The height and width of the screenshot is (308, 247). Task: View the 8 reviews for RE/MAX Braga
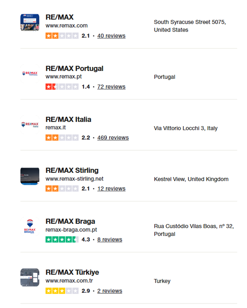tap(110, 240)
